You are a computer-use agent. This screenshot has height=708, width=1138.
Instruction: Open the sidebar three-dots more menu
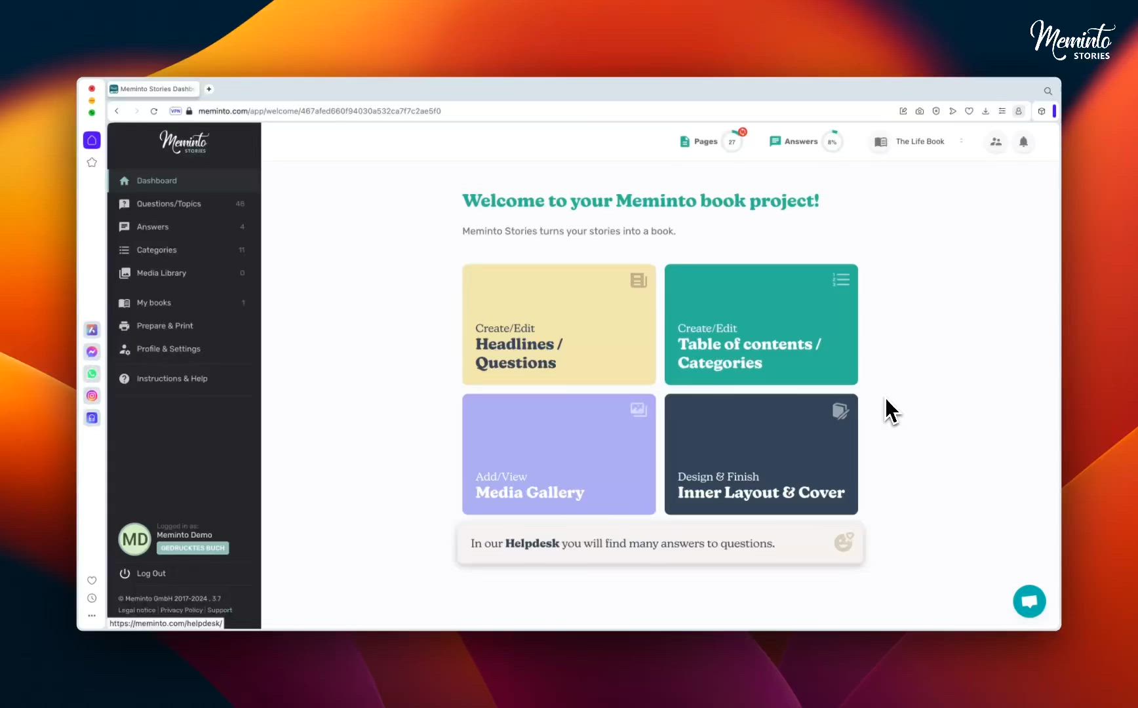coord(92,616)
